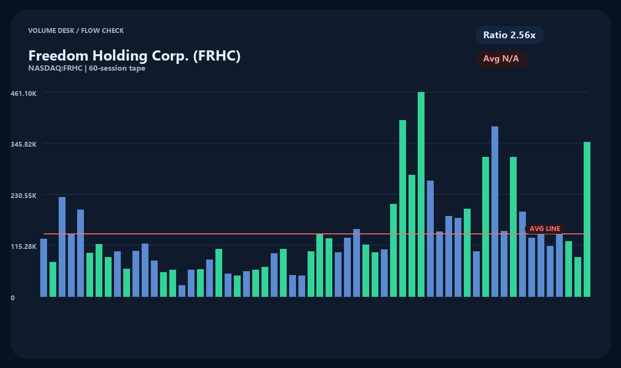Click the Ratio 2.56x badge
The height and width of the screenshot is (368, 621).
click(509, 35)
